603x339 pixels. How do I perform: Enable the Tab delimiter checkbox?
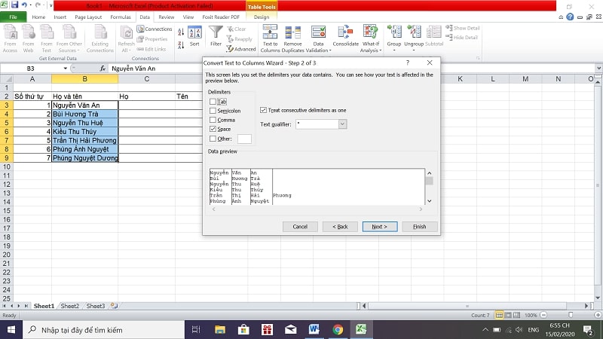213,102
